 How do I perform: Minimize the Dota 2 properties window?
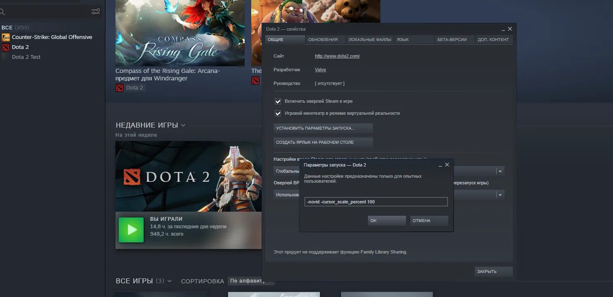503,29
